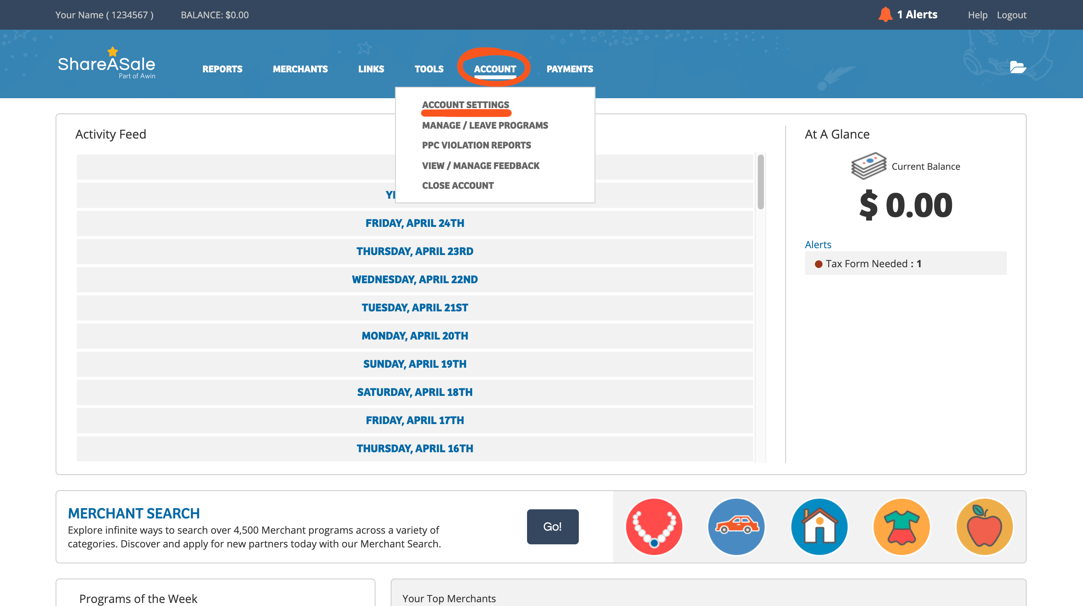Screen dimensions: 1083x606
Task: Open the Reports menu
Action: pos(222,69)
